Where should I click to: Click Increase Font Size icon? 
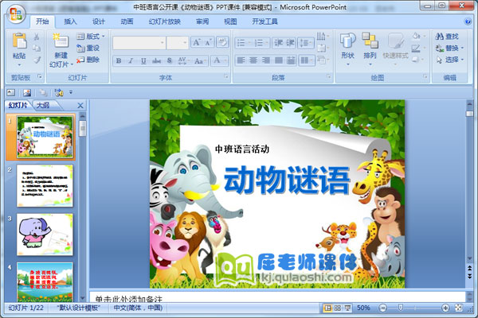click(197, 42)
